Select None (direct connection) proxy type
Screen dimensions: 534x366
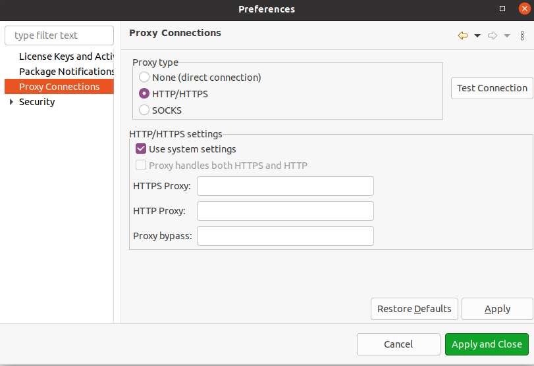[144, 78]
